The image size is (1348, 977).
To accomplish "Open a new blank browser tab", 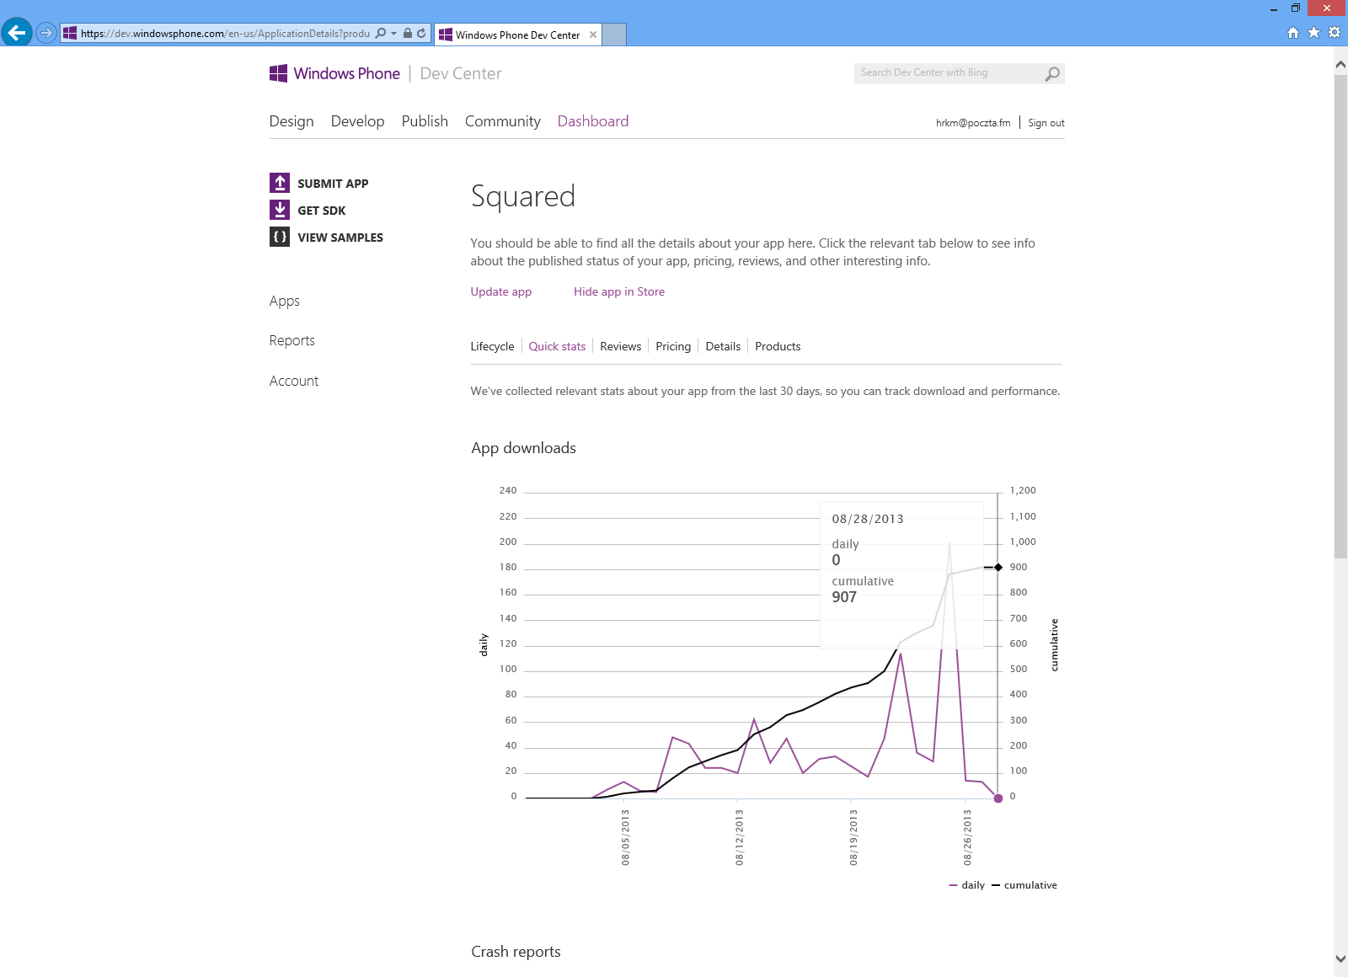I will tap(615, 35).
